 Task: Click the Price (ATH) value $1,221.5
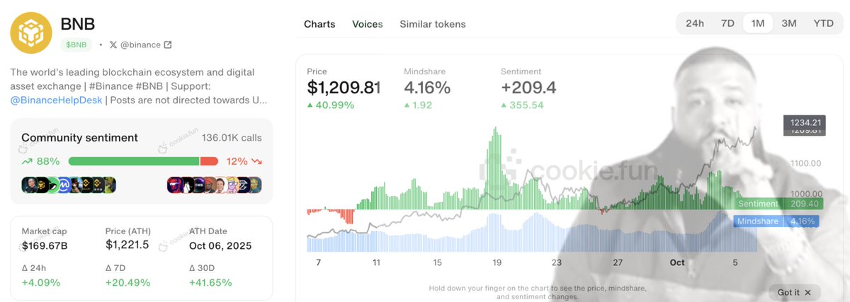point(127,245)
